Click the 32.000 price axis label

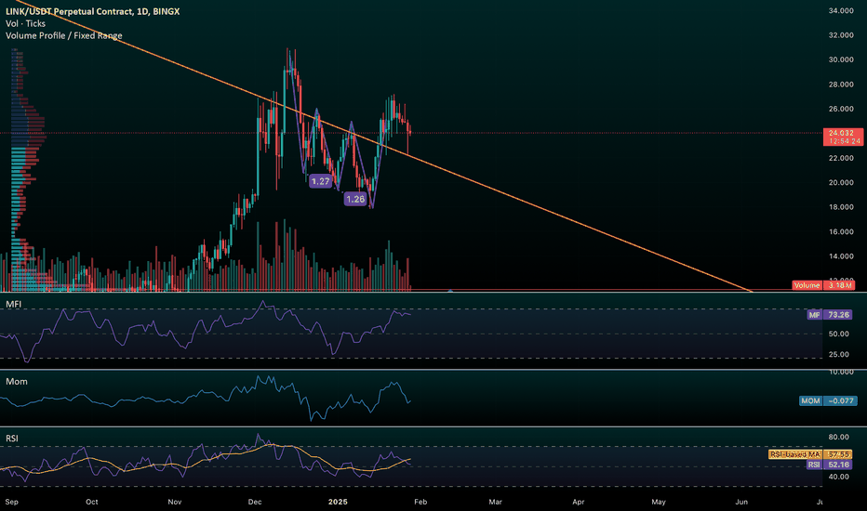pyautogui.click(x=841, y=34)
